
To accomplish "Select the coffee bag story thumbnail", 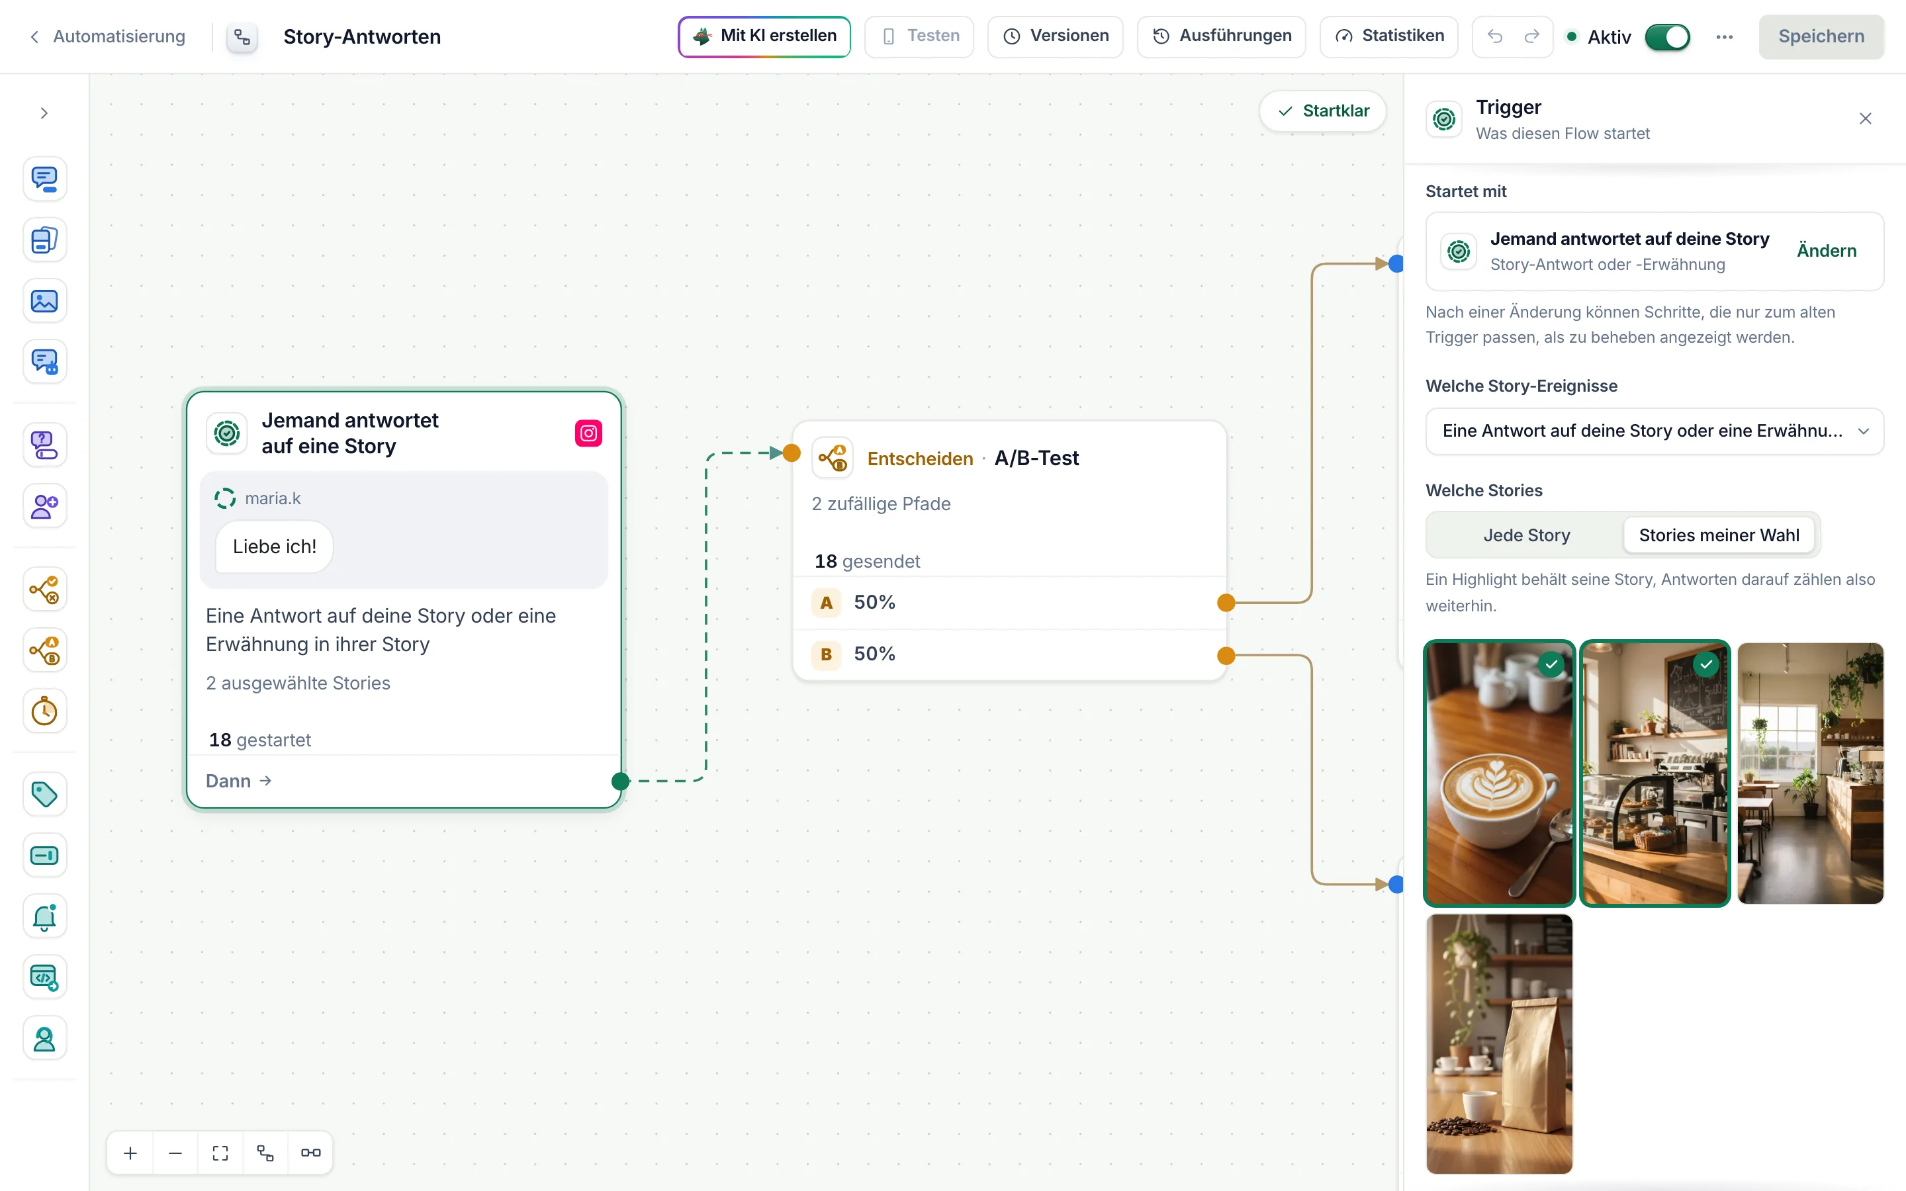I will (x=1499, y=1043).
